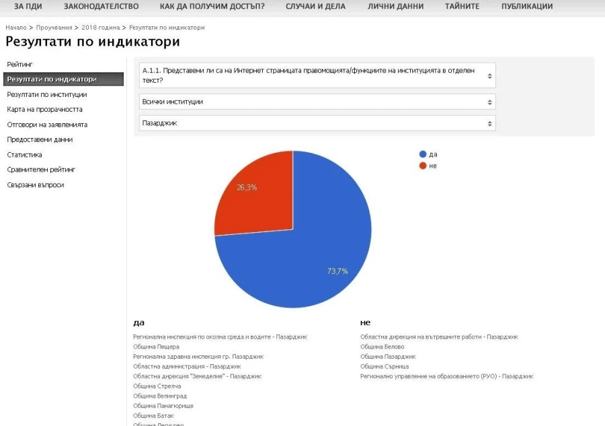Screen dimensions: 605x426
Task: Open the Всички институции dropdown
Action: coord(317,102)
